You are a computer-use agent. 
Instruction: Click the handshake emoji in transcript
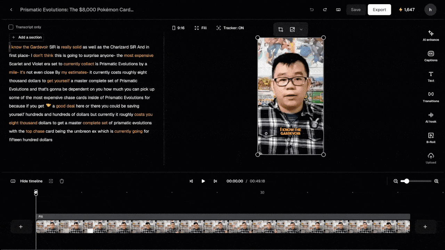pyautogui.click(x=48, y=106)
